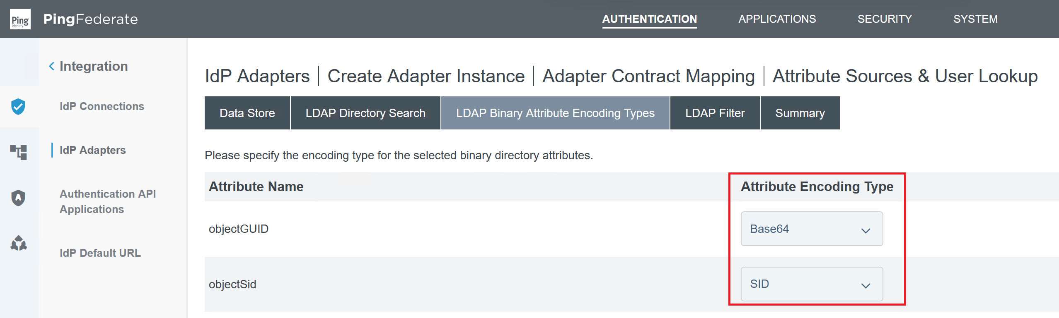Click the back chevron beside Integration
This screenshot has width=1059, height=318.
coord(51,66)
